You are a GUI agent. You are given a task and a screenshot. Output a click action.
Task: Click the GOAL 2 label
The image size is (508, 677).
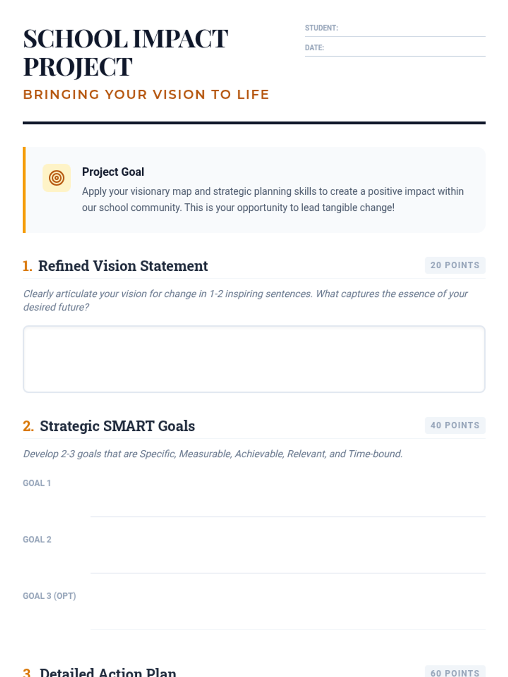tap(37, 539)
